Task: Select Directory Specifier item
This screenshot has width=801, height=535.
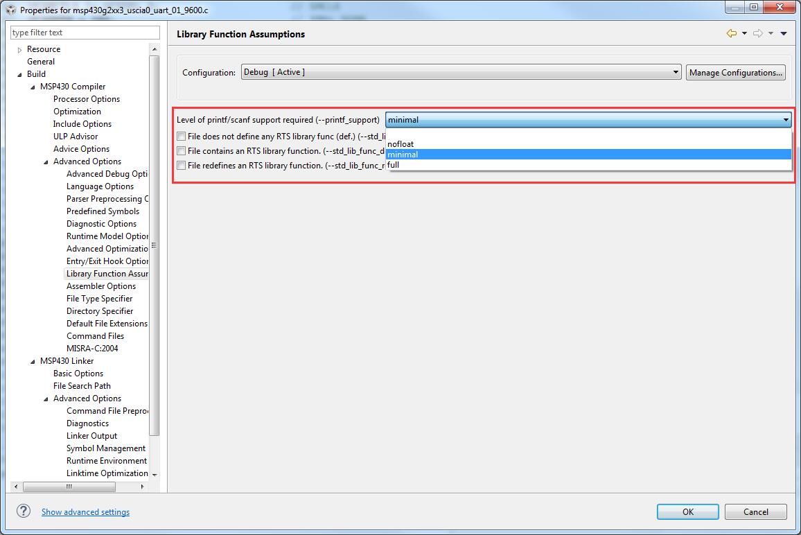Action: tap(100, 310)
